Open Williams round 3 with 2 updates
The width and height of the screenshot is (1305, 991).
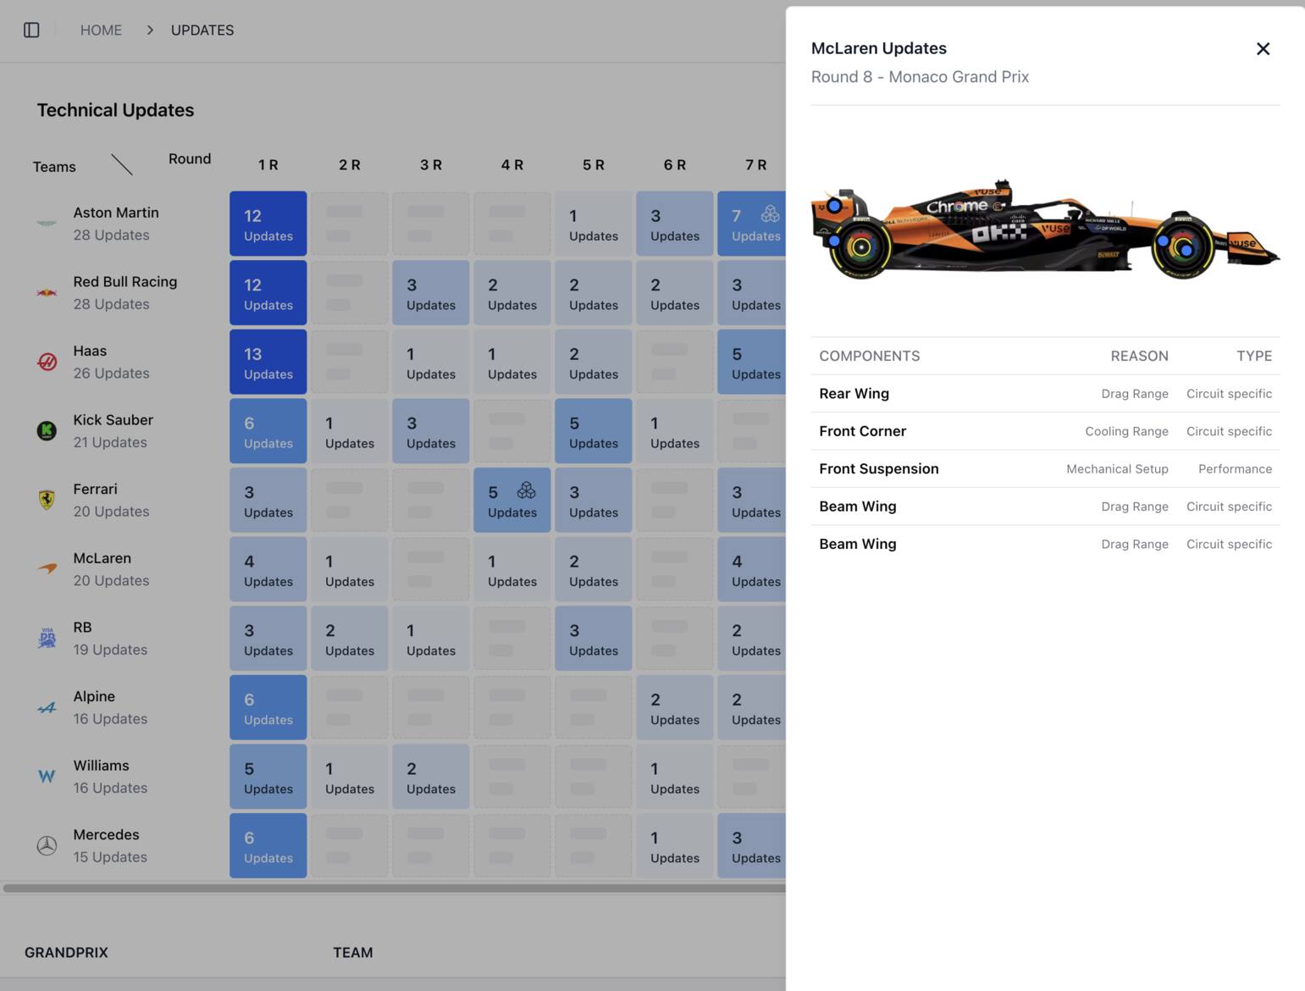[431, 777]
